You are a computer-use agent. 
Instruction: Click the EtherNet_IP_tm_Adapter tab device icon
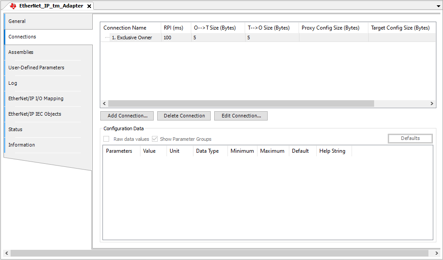(13, 6)
